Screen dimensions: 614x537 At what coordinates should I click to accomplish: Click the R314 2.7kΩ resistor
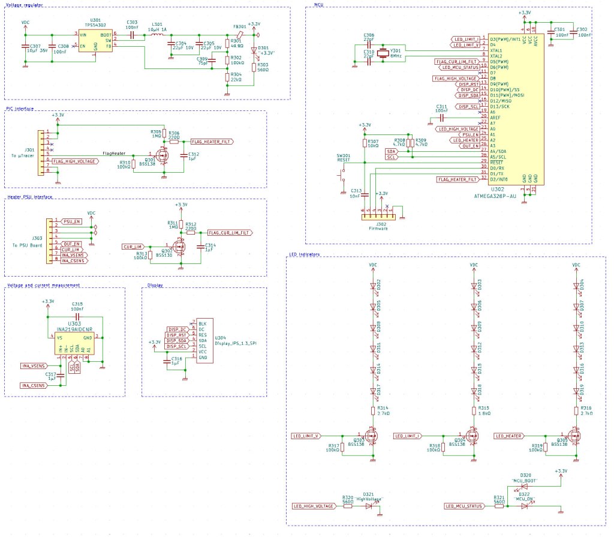click(372, 411)
